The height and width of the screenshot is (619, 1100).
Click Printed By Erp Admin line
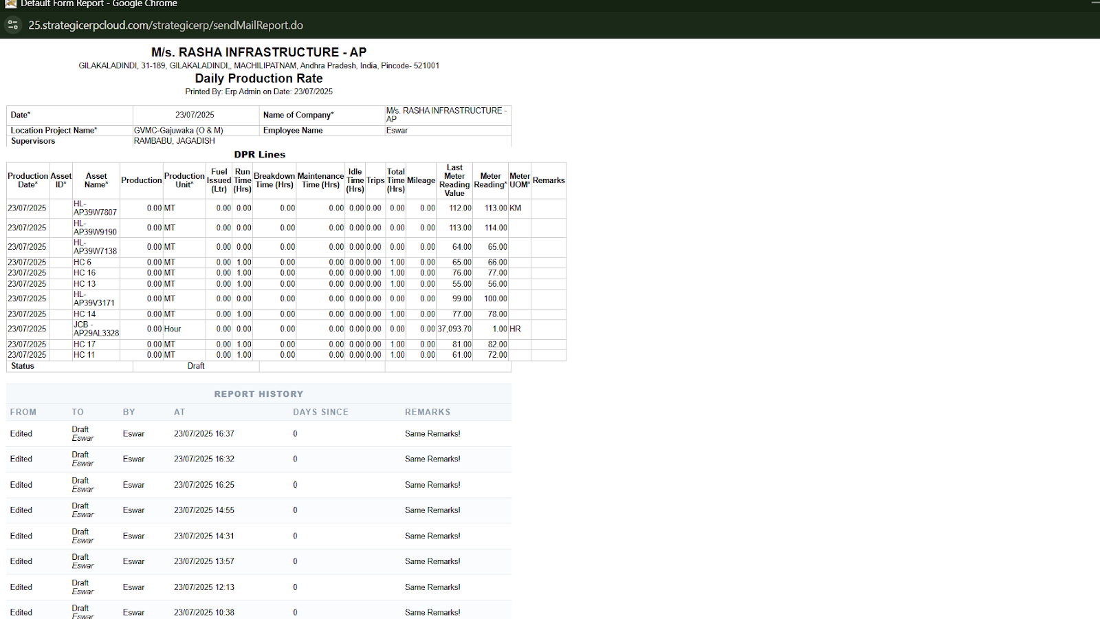258,91
